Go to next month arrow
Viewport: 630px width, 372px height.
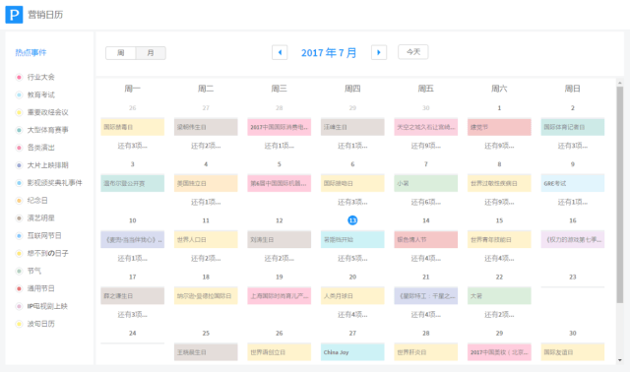pos(378,52)
